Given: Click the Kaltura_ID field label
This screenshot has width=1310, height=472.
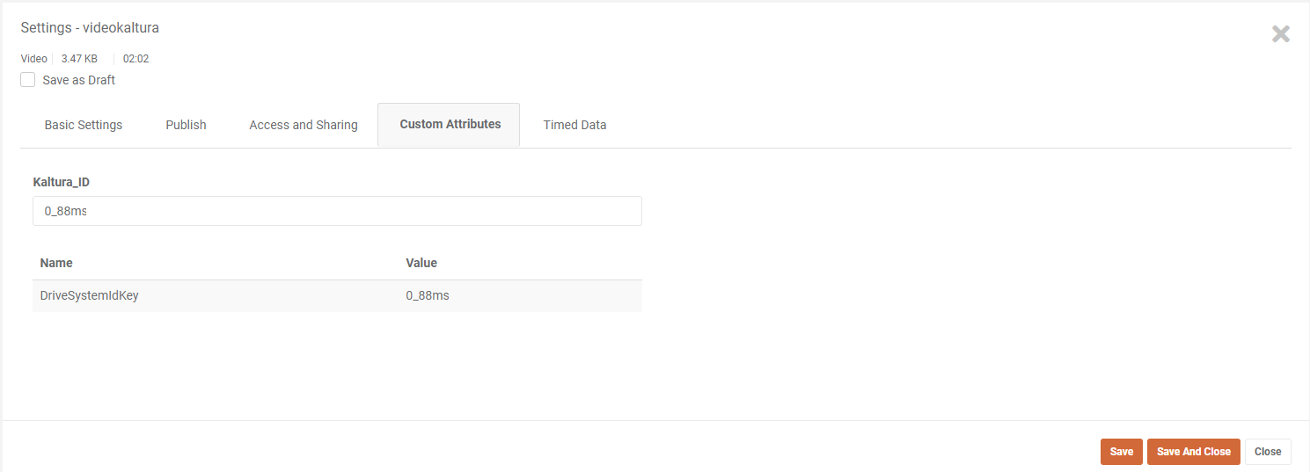Looking at the screenshot, I should click(x=62, y=182).
